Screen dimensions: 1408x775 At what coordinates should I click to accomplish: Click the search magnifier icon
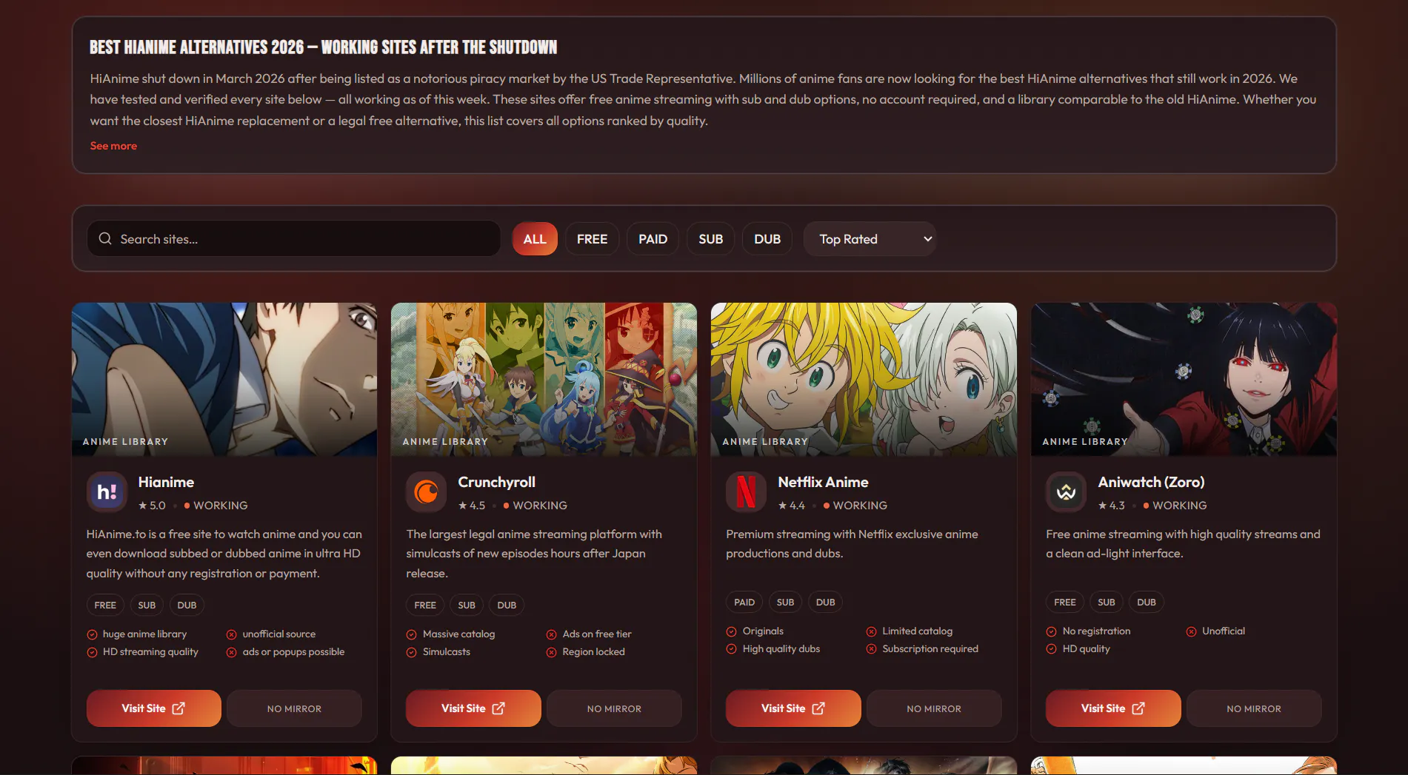point(105,238)
